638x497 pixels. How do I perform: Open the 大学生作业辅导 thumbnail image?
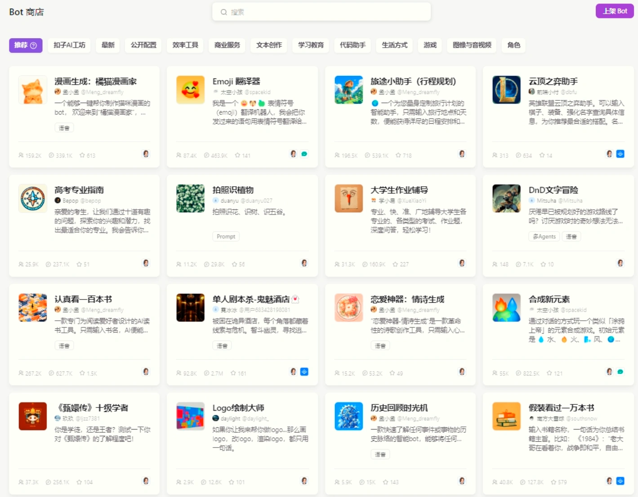point(349,198)
